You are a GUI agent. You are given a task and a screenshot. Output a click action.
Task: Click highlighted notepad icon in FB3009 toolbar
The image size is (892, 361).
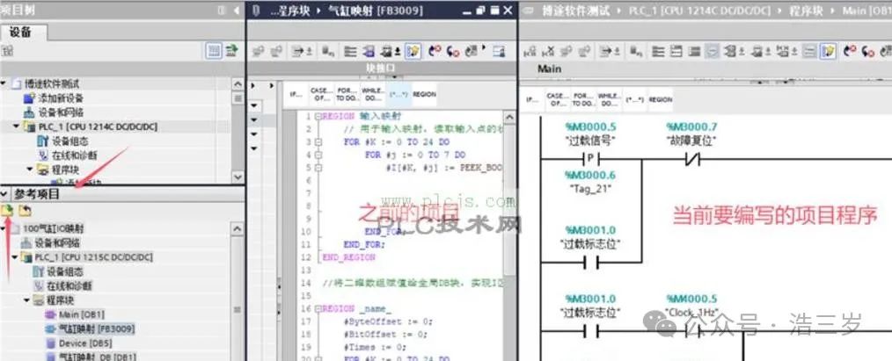[413, 52]
